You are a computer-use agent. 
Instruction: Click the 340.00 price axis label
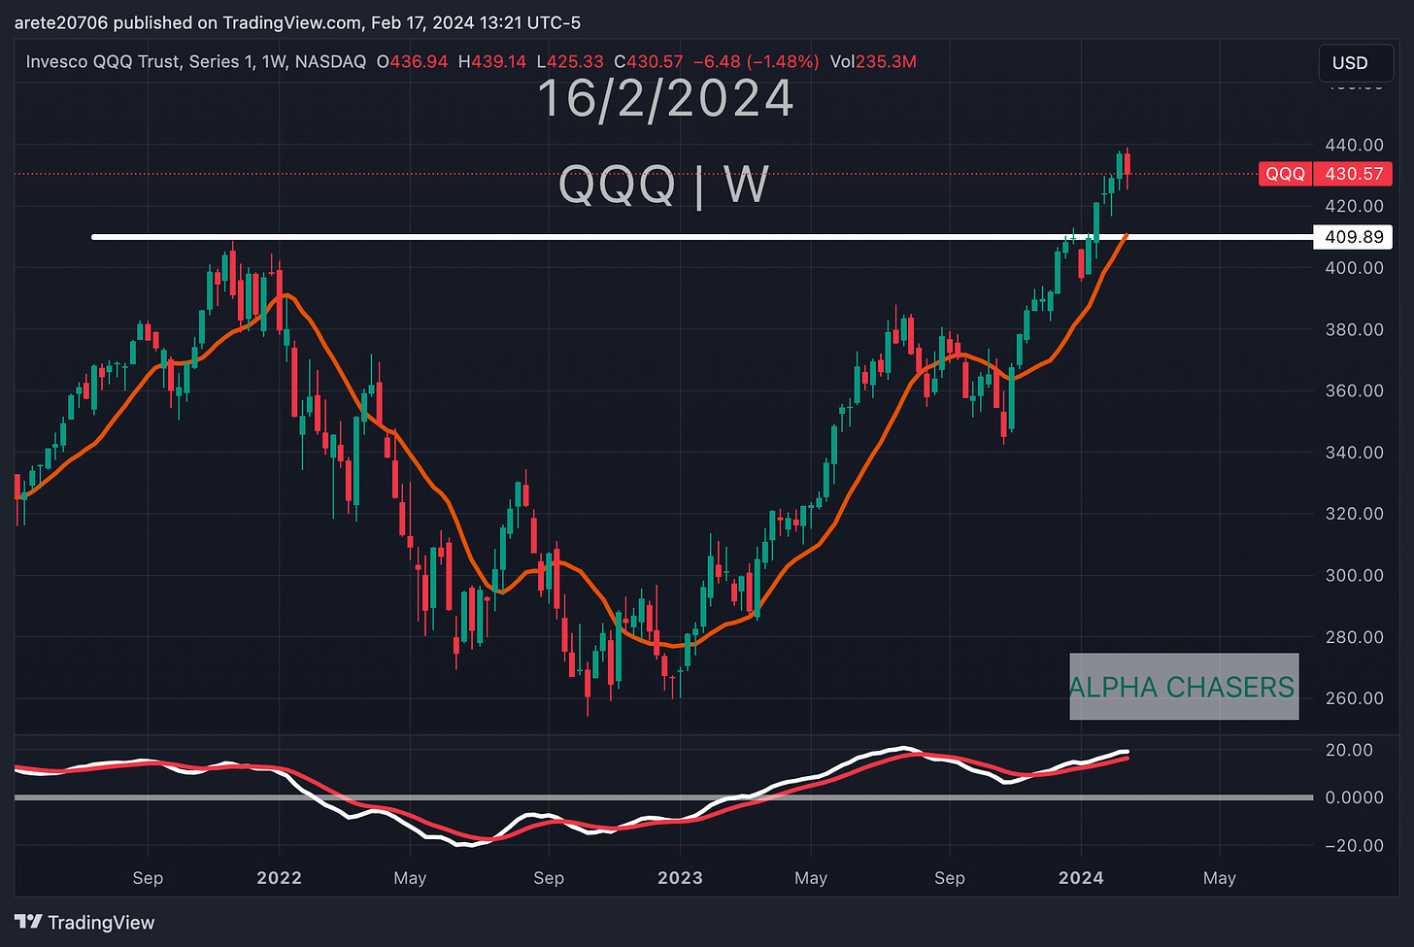pos(1355,452)
